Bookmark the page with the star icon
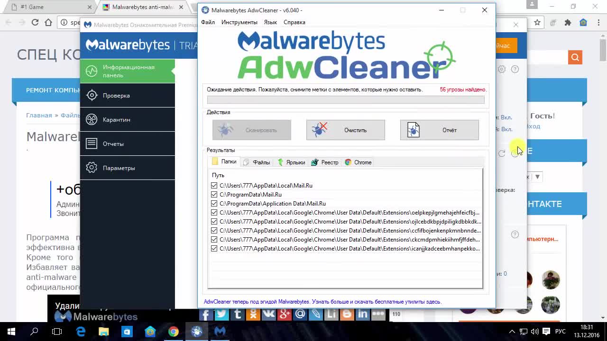Image resolution: width=607 pixels, height=341 pixels. (x=537, y=22)
